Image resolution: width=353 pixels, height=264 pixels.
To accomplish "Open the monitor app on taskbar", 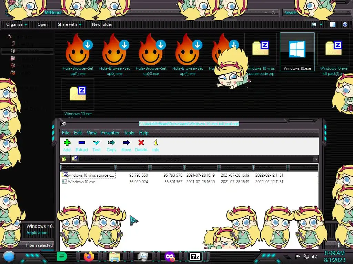I will (142, 256).
